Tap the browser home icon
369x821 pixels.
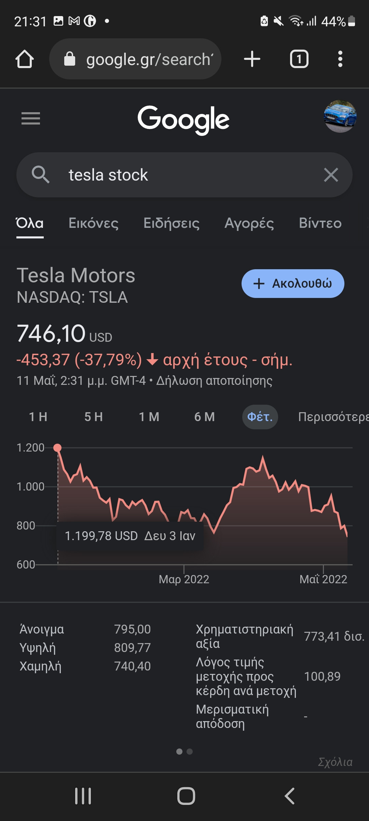click(x=25, y=59)
